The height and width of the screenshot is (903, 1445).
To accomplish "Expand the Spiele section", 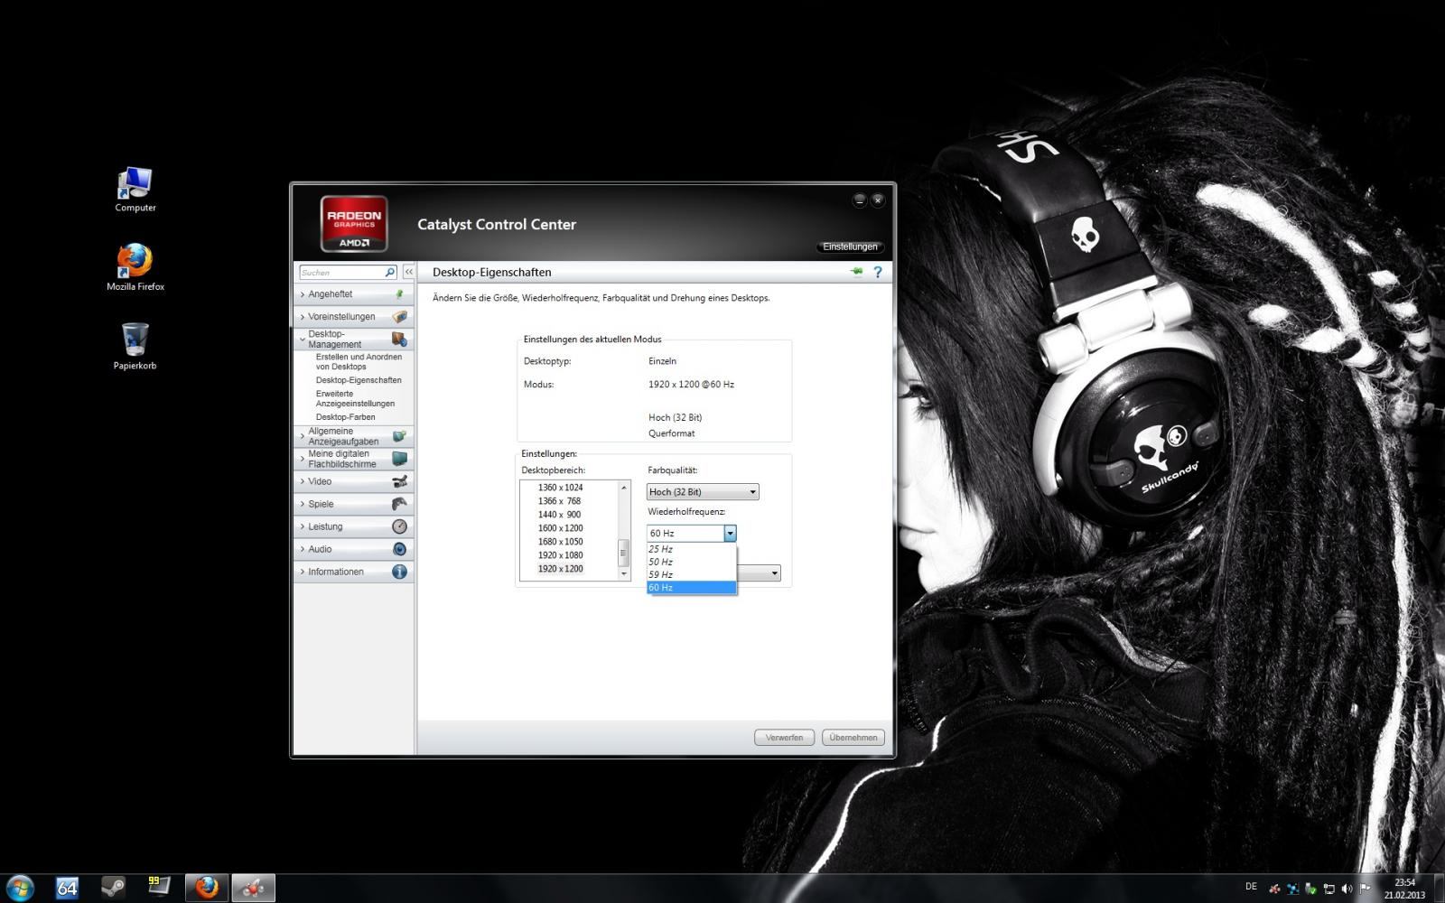I will [x=303, y=504].
